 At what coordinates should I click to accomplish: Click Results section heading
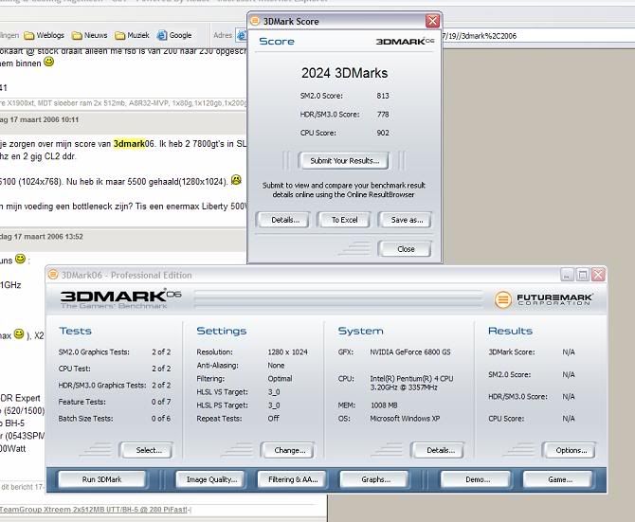[510, 331]
